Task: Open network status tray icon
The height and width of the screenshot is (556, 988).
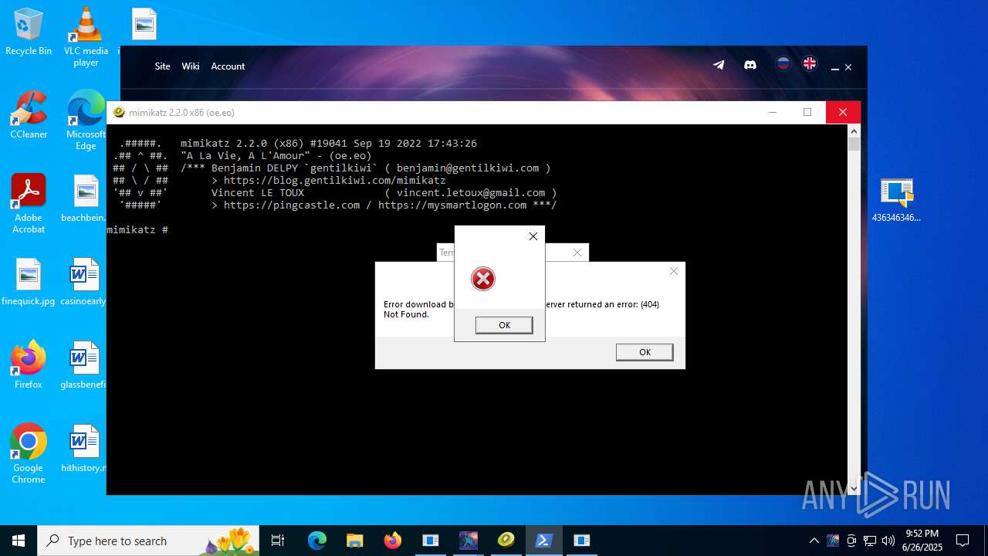Action: point(870,541)
